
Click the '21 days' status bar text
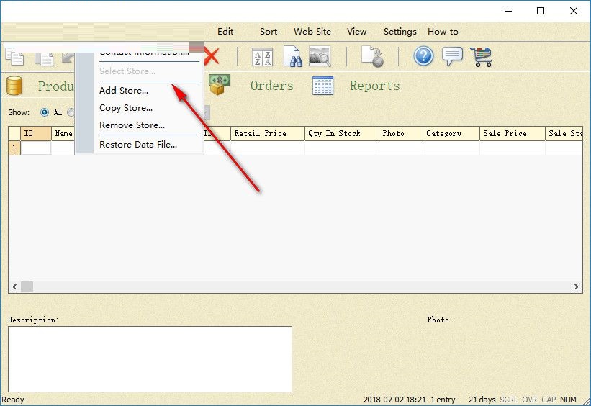tap(482, 400)
